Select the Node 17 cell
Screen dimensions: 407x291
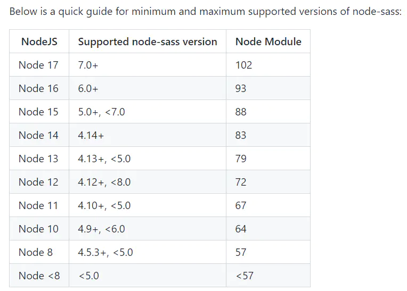click(x=38, y=65)
